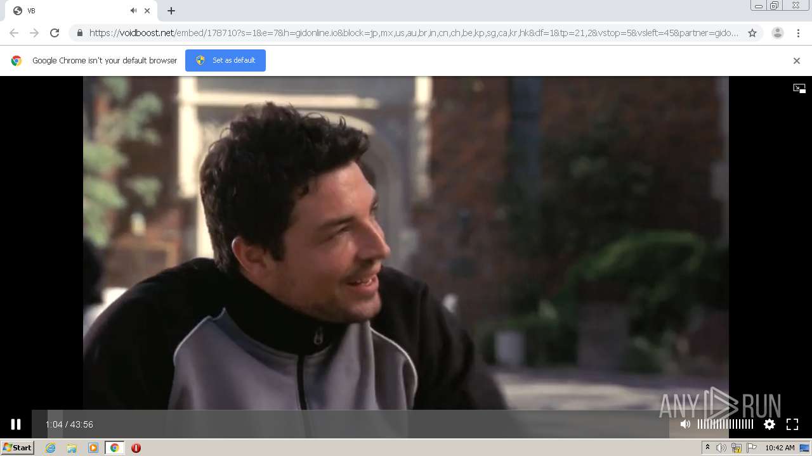
Task: Enter fullscreen mode in player
Action: pyautogui.click(x=792, y=424)
